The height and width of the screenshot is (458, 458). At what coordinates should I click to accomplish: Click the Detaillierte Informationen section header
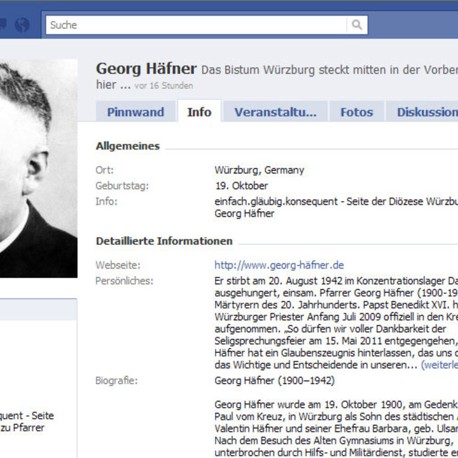tap(164, 241)
